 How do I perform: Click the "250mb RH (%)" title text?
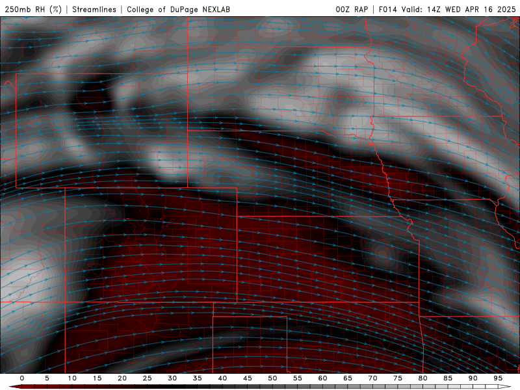pyautogui.click(x=33, y=9)
